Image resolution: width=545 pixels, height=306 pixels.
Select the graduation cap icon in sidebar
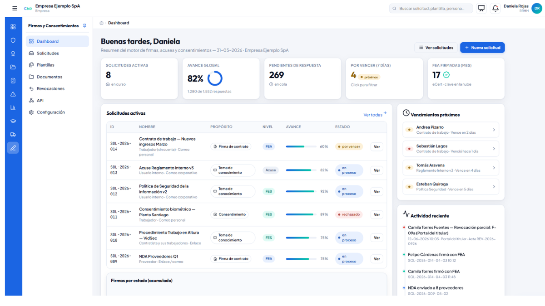tap(13, 121)
